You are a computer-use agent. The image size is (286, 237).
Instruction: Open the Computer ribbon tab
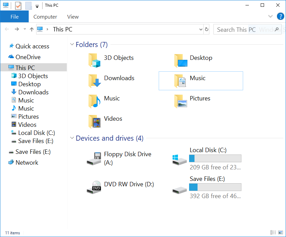coord(45,17)
